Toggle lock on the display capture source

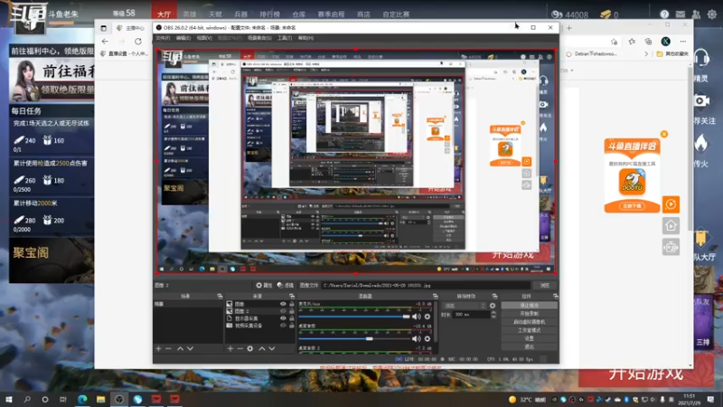291,318
